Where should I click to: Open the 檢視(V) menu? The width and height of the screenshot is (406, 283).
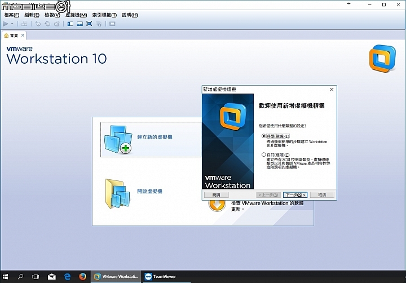click(52, 15)
